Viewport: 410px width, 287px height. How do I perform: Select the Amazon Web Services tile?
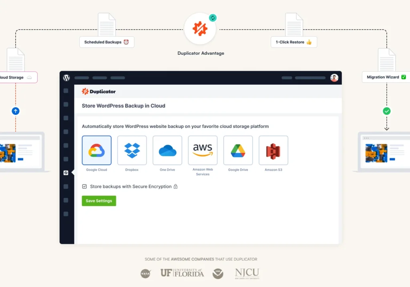click(x=203, y=150)
